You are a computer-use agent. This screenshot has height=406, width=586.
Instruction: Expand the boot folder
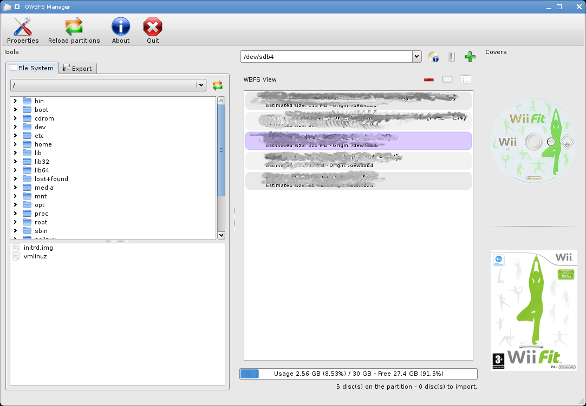coord(15,109)
